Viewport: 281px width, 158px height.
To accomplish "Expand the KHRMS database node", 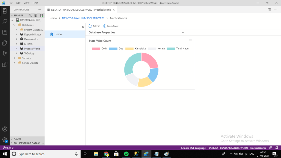I will pos(16,44).
